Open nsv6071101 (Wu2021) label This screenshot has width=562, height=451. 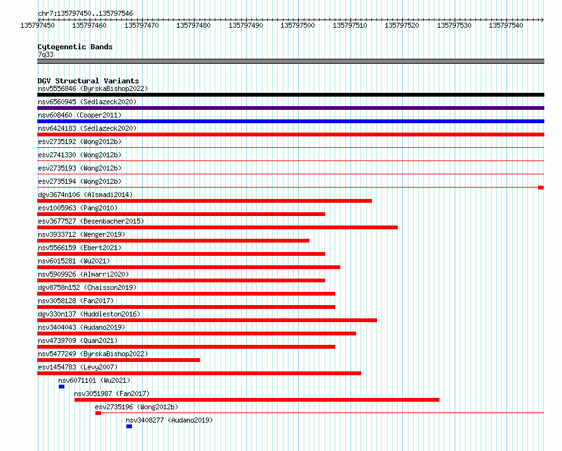(x=94, y=380)
